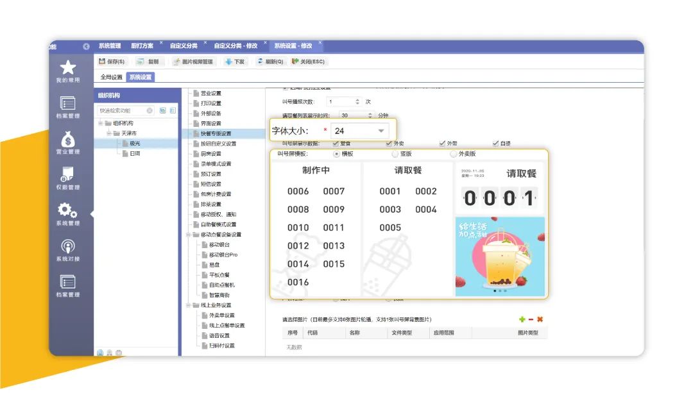Click the 关闭(ESC) close button
Image resolution: width=693 pixels, height=393 pixels.
coord(309,62)
